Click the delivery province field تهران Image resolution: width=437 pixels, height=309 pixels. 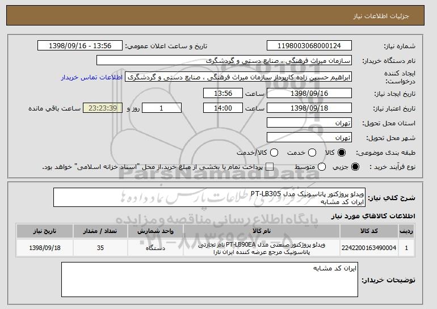point(309,123)
